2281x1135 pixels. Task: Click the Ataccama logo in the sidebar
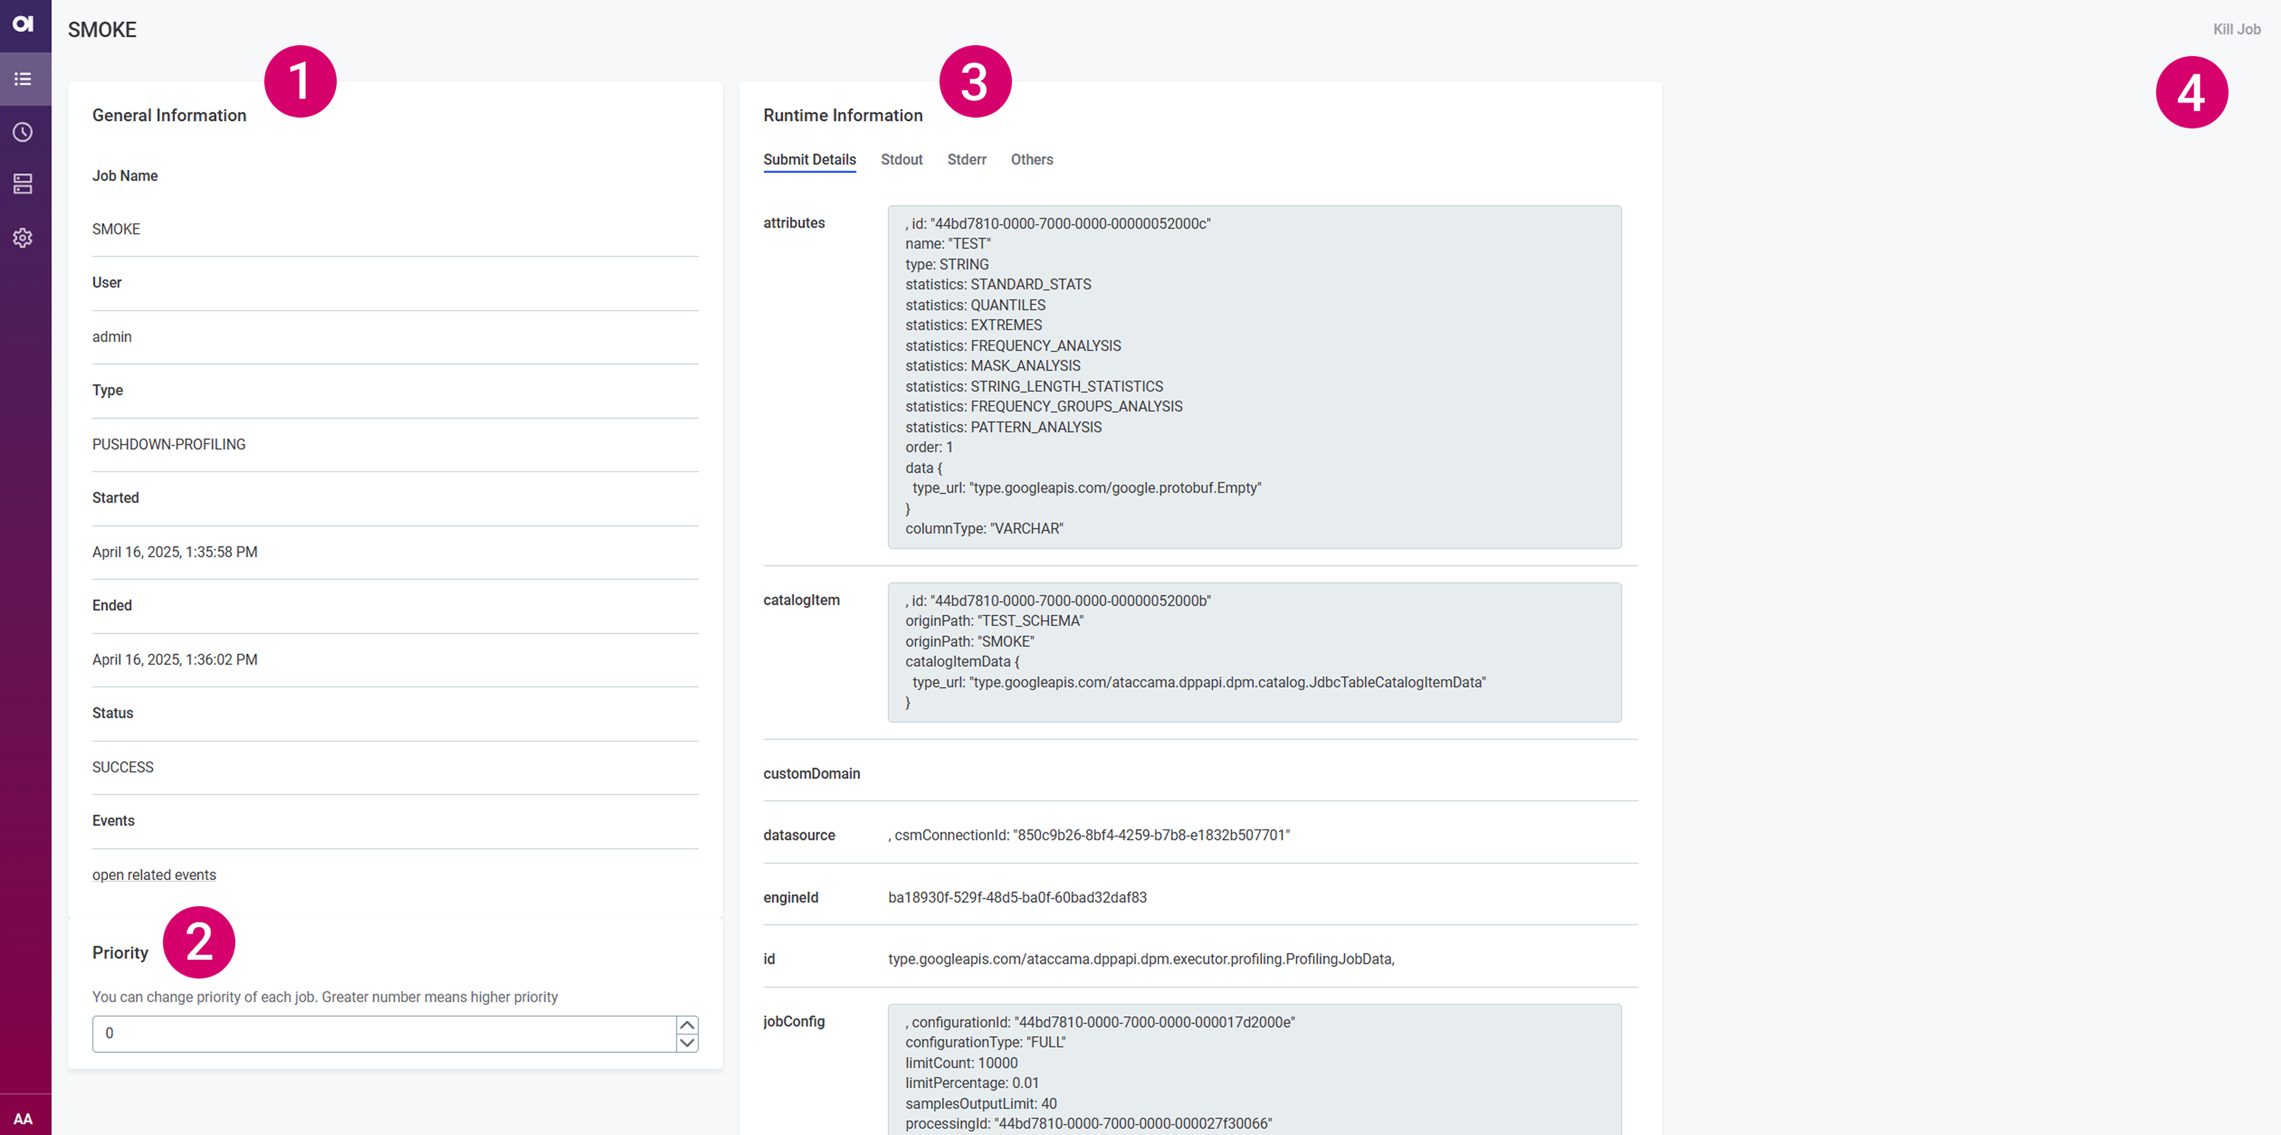[23, 25]
